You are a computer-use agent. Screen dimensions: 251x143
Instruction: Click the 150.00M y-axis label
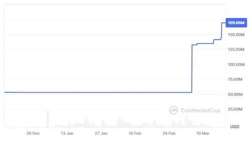coord(235,34)
